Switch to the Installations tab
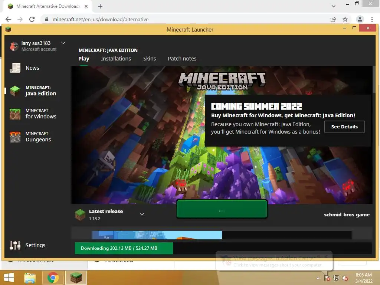 [x=116, y=59]
